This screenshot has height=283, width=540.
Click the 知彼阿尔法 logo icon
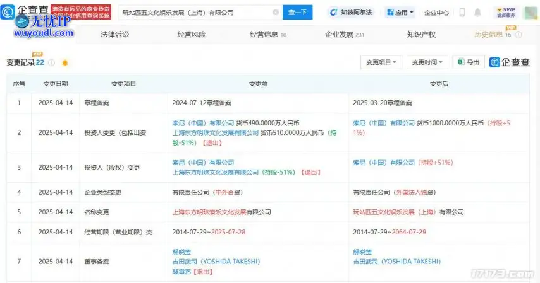coord(333,13)
